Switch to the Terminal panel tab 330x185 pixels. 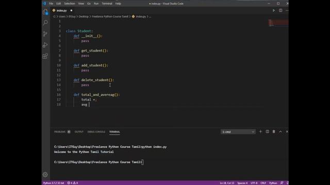point(114,132)
